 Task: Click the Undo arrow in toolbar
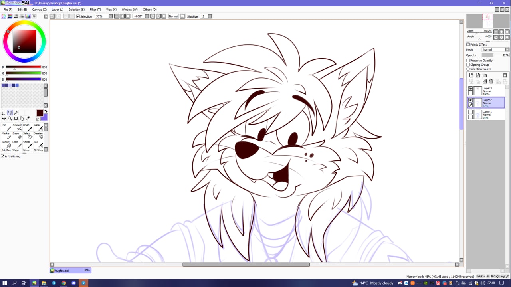coord(52,16)
